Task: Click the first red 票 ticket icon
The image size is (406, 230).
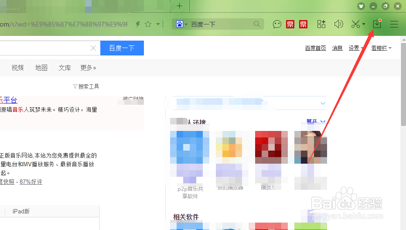Action: (x=290, y=24)
